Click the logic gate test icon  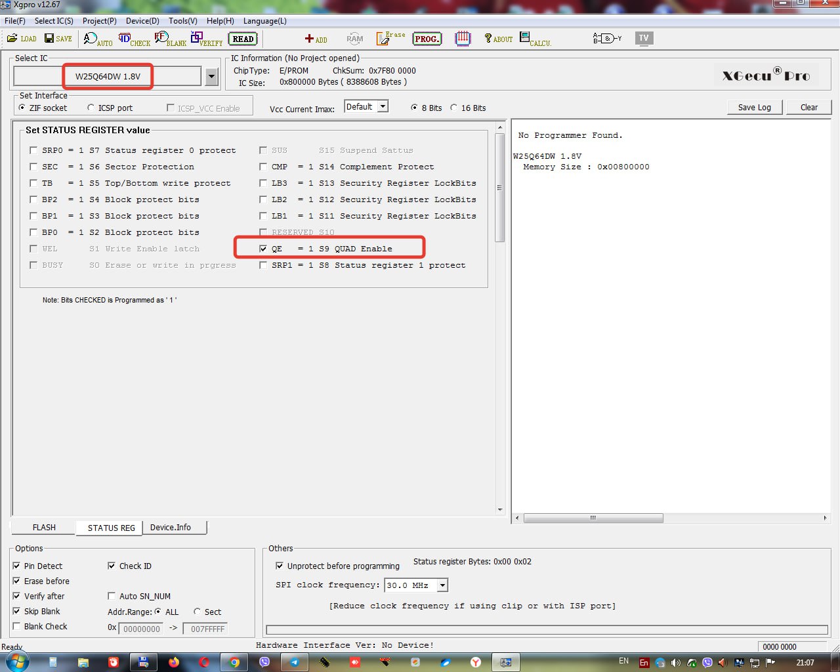607,38
